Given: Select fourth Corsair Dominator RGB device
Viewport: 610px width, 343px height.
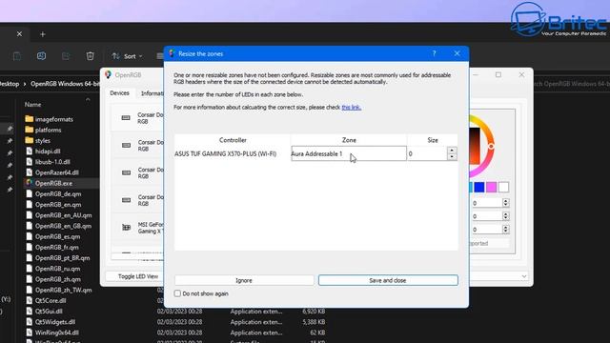Looking at the screenshot, I should (x=137, y=200).
